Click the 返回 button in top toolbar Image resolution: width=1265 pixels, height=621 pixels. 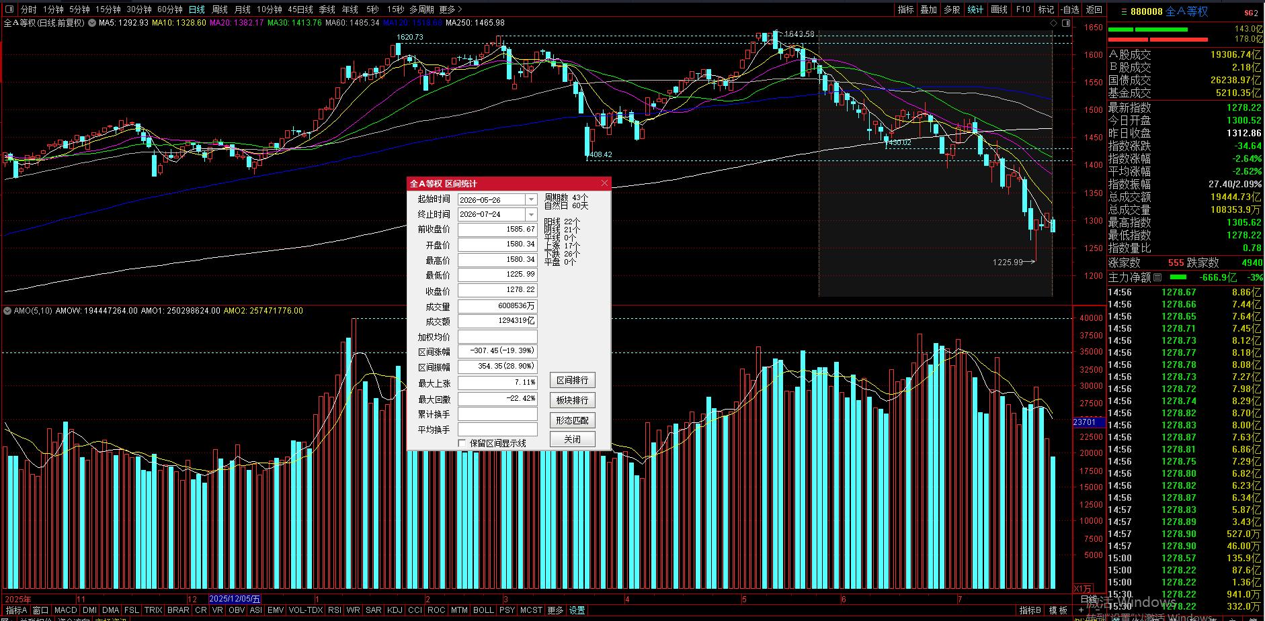tap(1094, 9)
